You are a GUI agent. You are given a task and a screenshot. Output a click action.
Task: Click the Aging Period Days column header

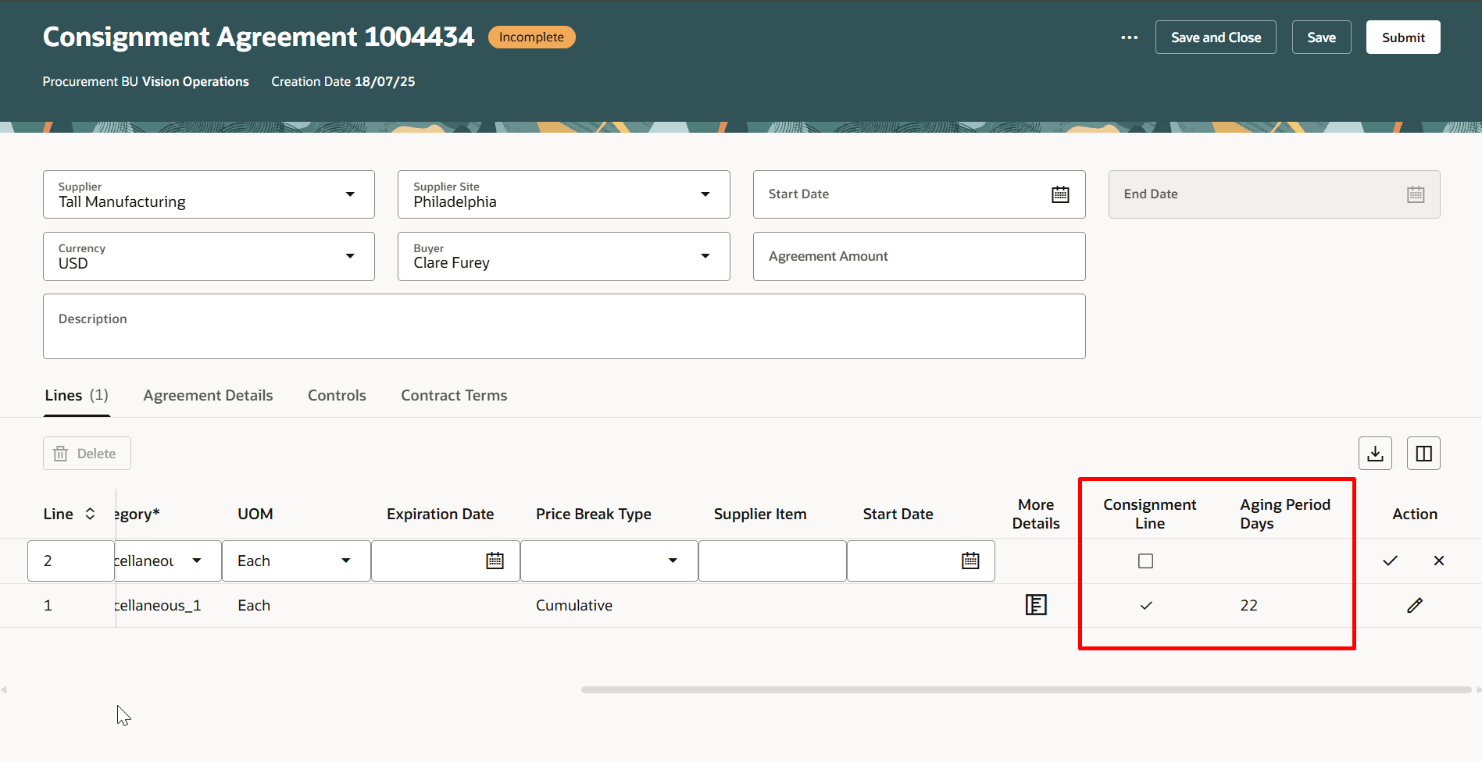point(1285,514)
